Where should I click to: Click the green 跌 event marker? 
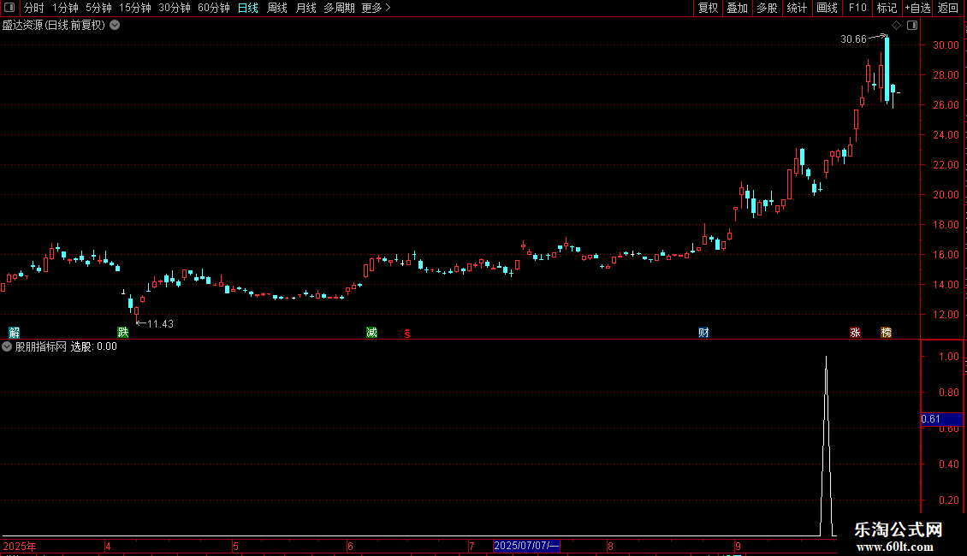pos(122,333)
